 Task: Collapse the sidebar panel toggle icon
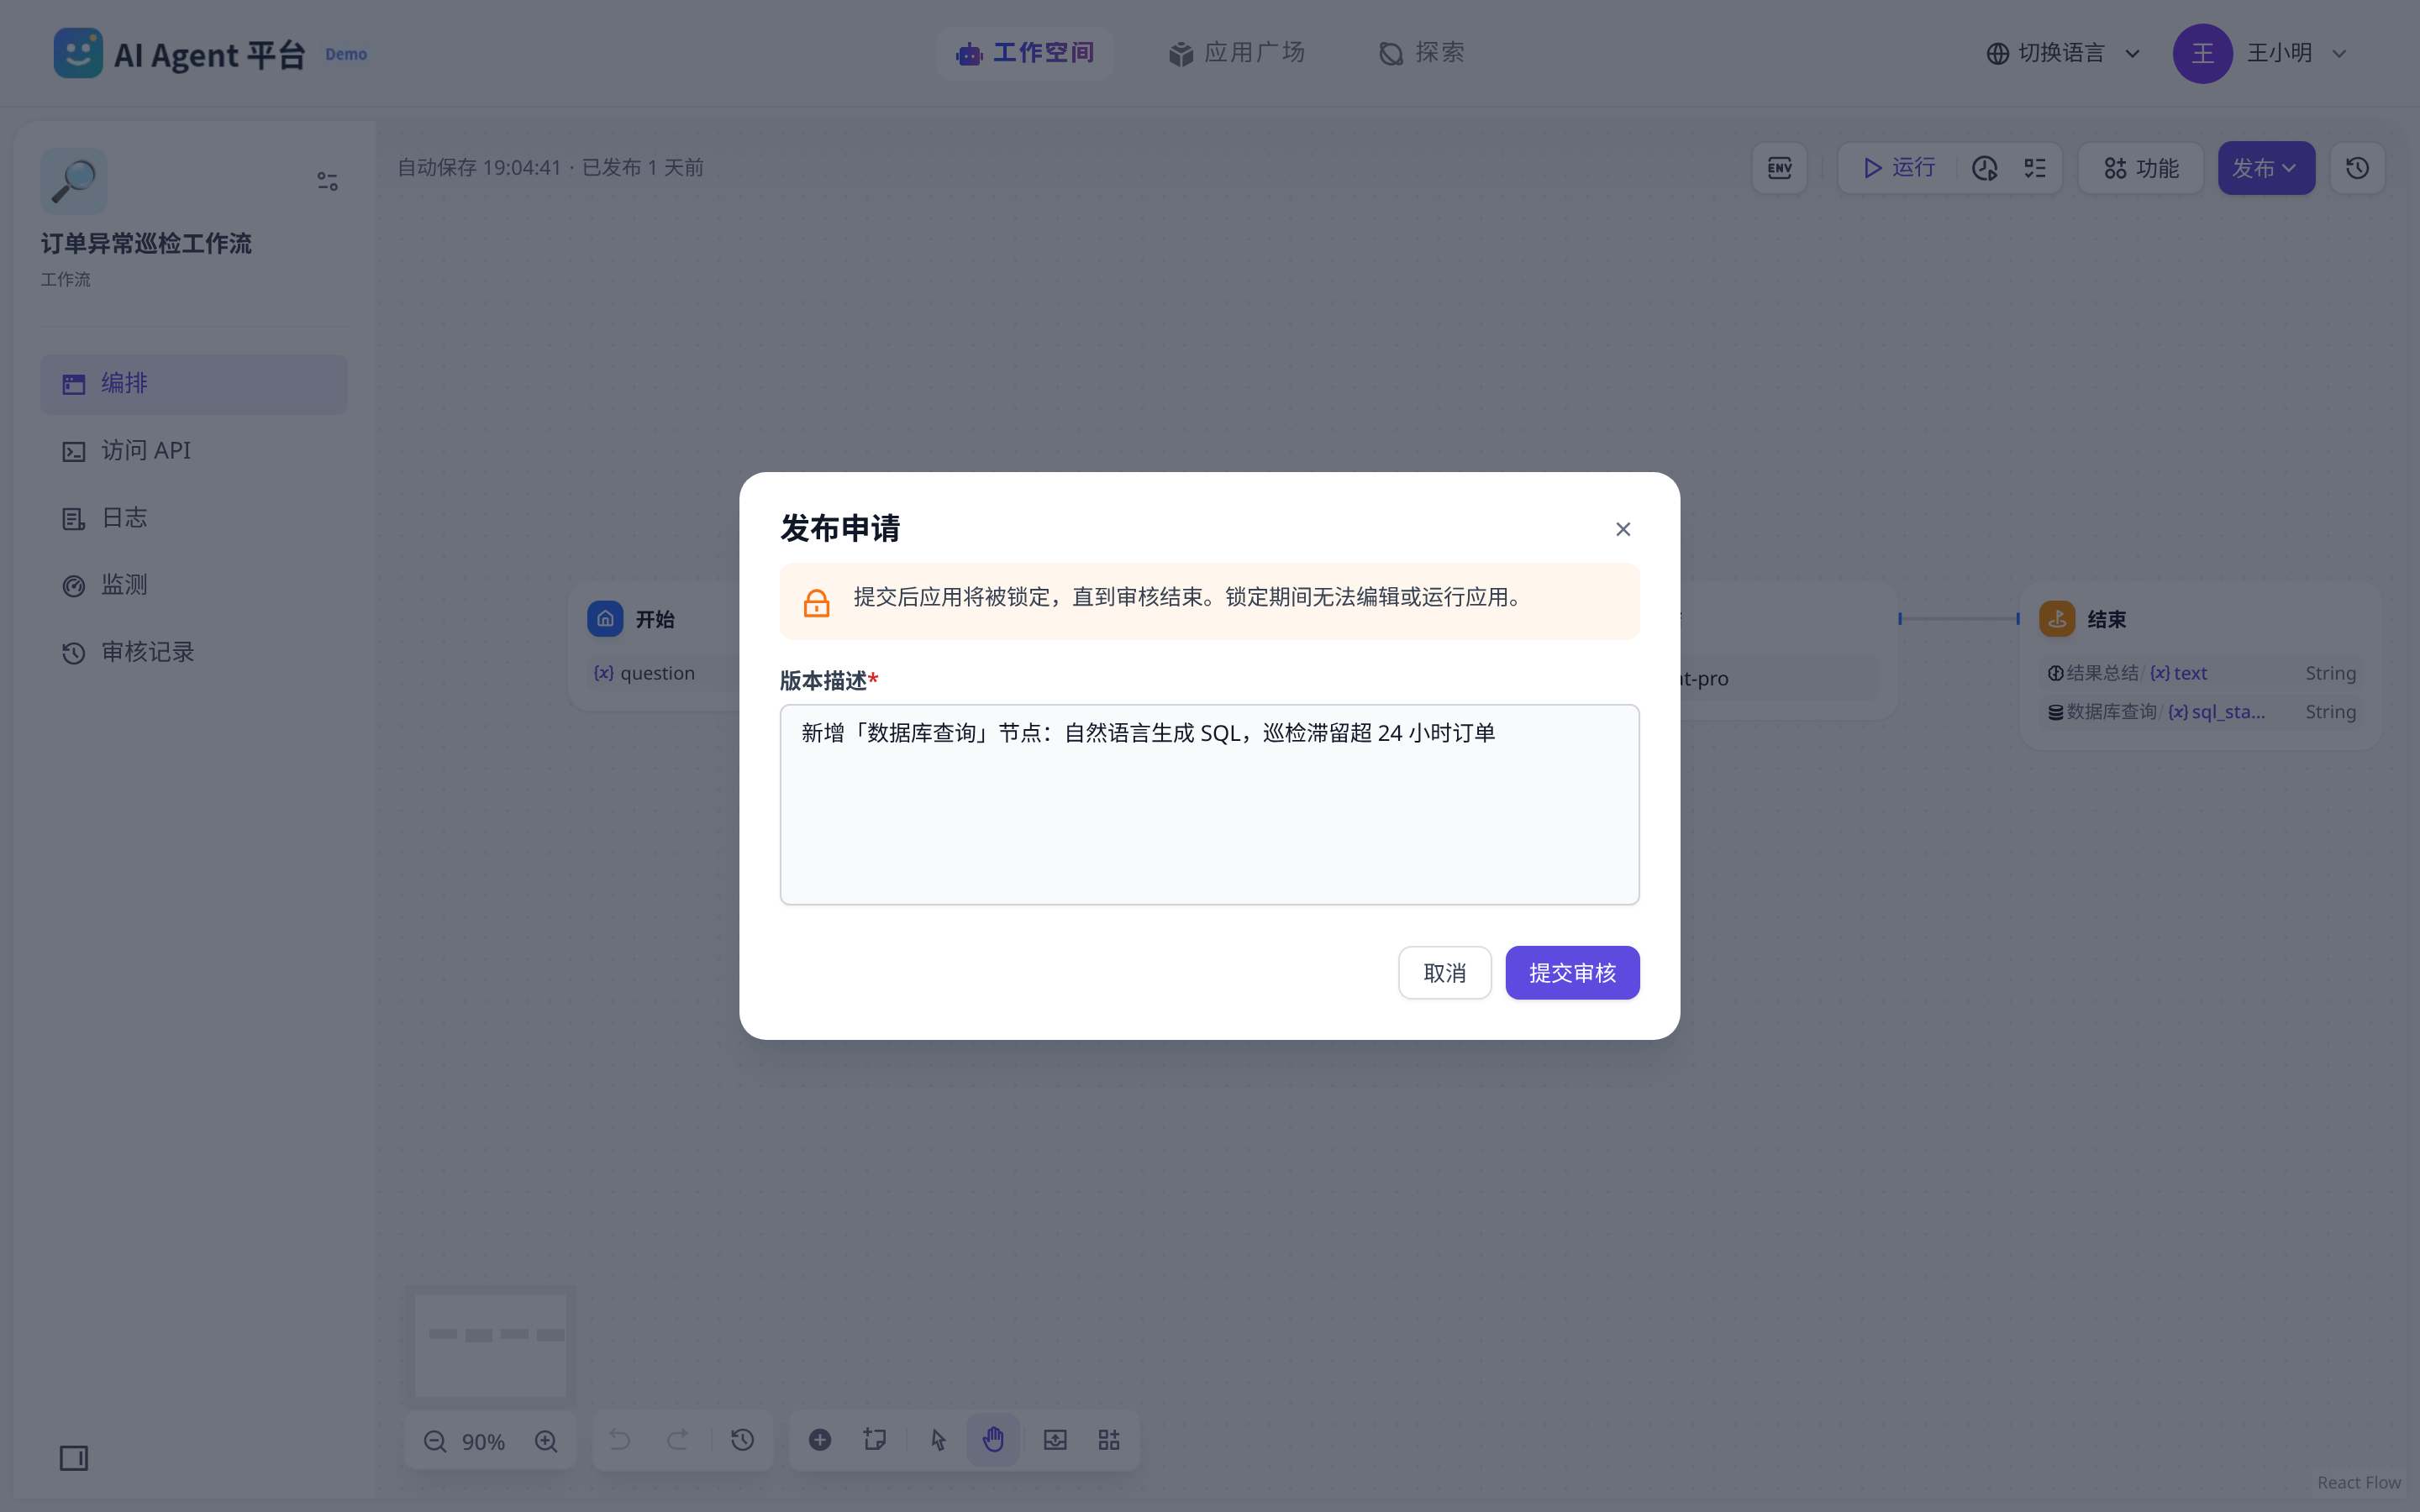tap(73, 1458)
